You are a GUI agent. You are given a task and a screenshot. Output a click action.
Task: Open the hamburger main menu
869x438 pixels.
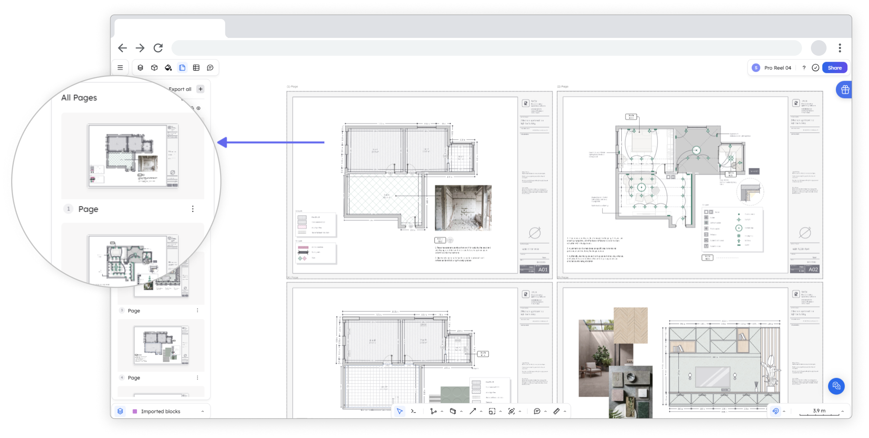(x=120, y=68)
